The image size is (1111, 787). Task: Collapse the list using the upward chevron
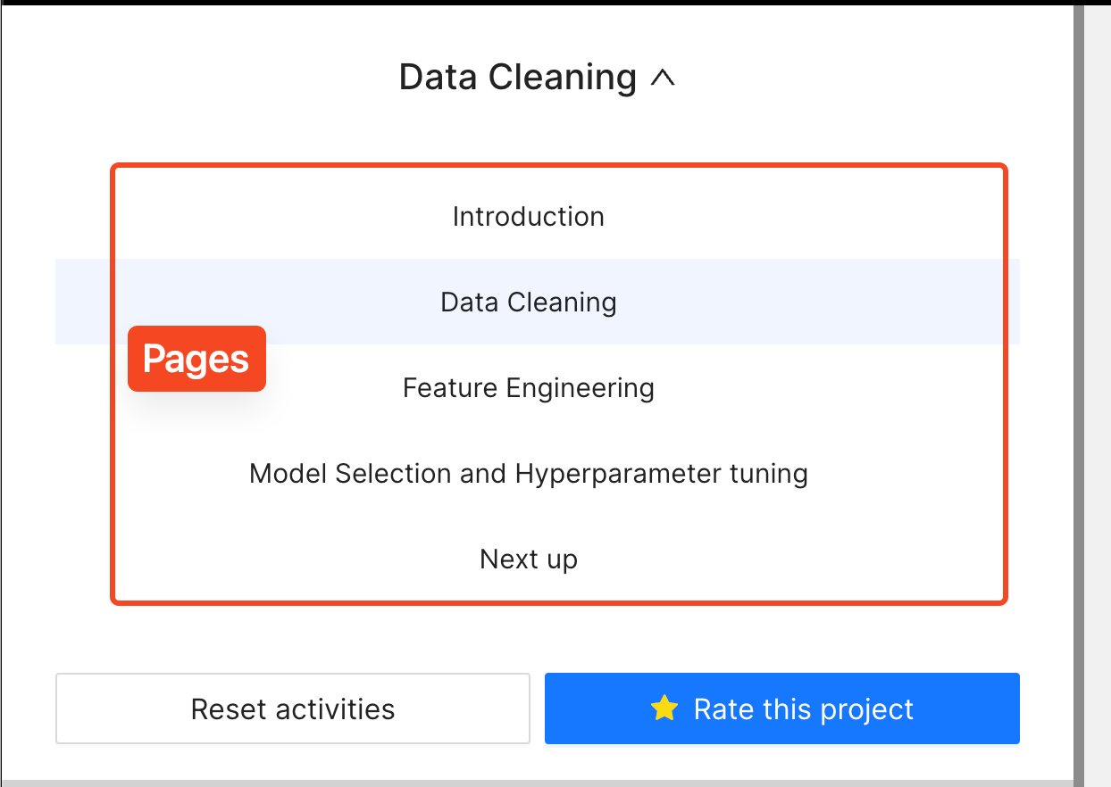663,79
